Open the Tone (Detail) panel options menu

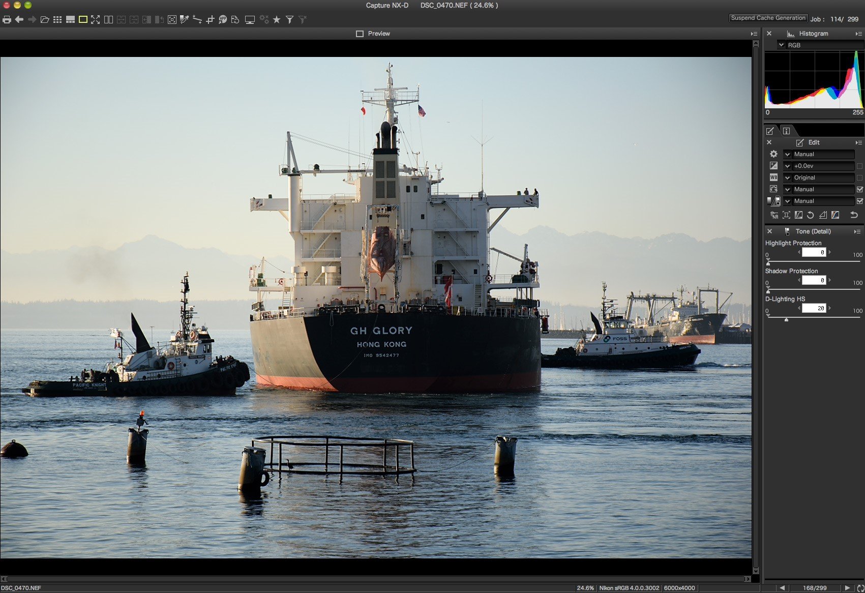(x=858, y=231)
